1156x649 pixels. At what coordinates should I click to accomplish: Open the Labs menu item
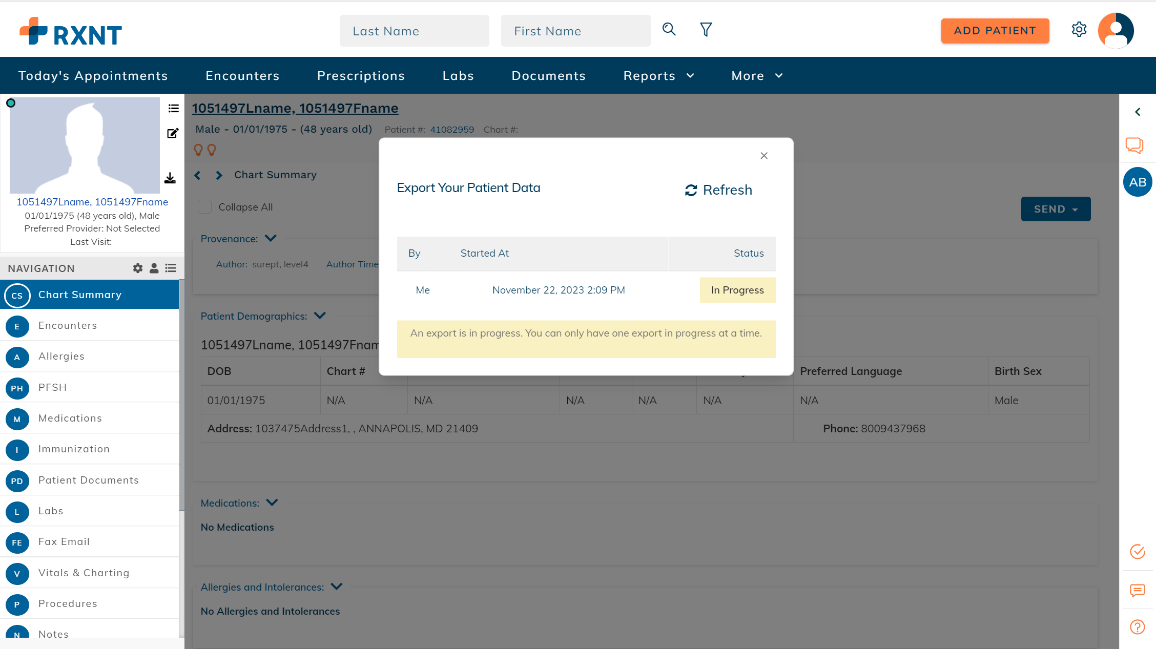point(458,75)
